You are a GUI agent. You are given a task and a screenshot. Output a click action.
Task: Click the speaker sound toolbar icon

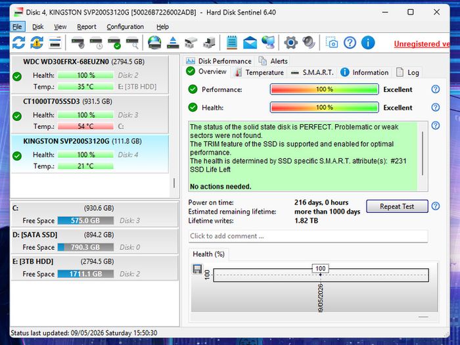(x=309, y=43)
